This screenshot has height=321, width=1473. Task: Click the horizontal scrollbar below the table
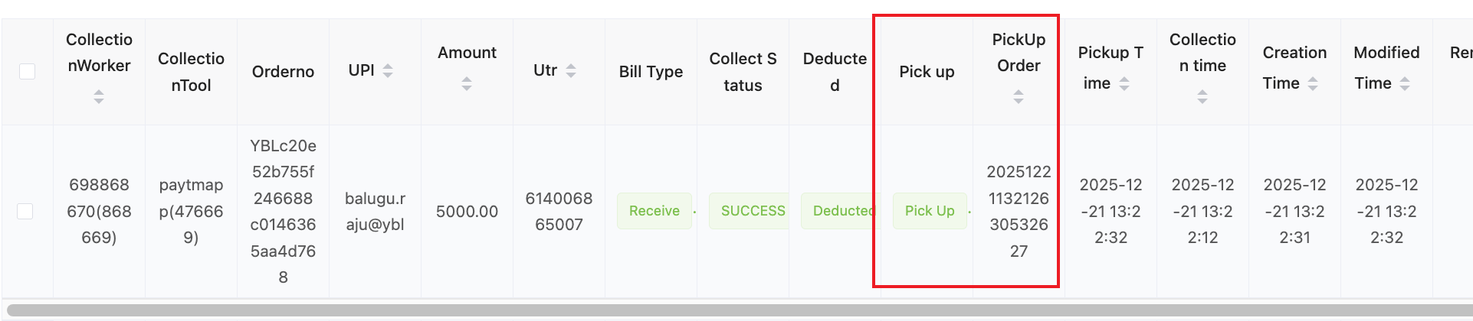point(736,310)
